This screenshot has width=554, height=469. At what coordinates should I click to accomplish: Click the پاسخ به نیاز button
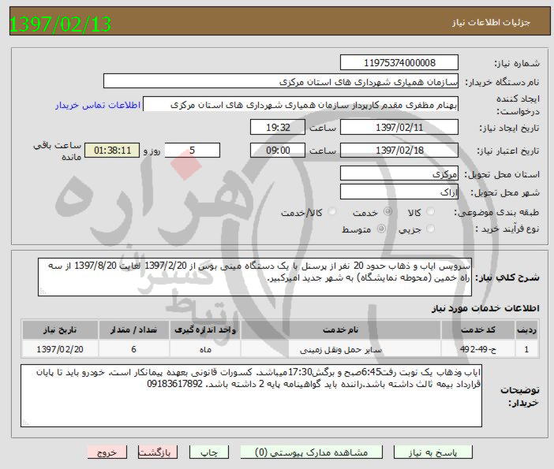click(432, 452)
